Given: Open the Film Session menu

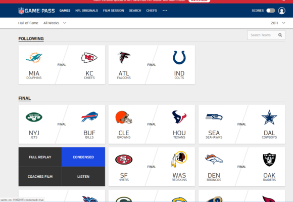Looking at the screenshot, I should (114, 11).
